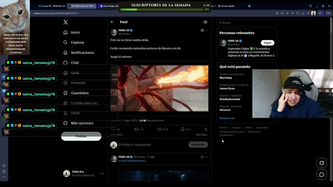This screenshot has width=333, height=187.
Task: Click the reply count icon on post
Action: coord(113,129)
